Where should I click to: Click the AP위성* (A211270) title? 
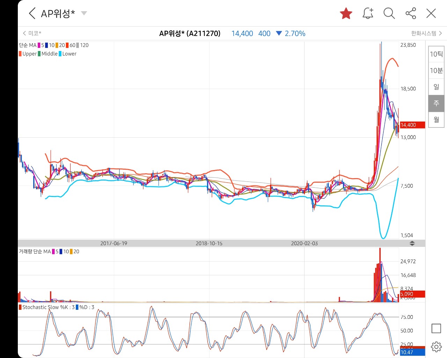tap(190, 34)
